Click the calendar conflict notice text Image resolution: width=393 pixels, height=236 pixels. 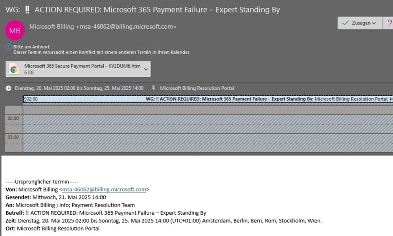[x=102, y=52]
